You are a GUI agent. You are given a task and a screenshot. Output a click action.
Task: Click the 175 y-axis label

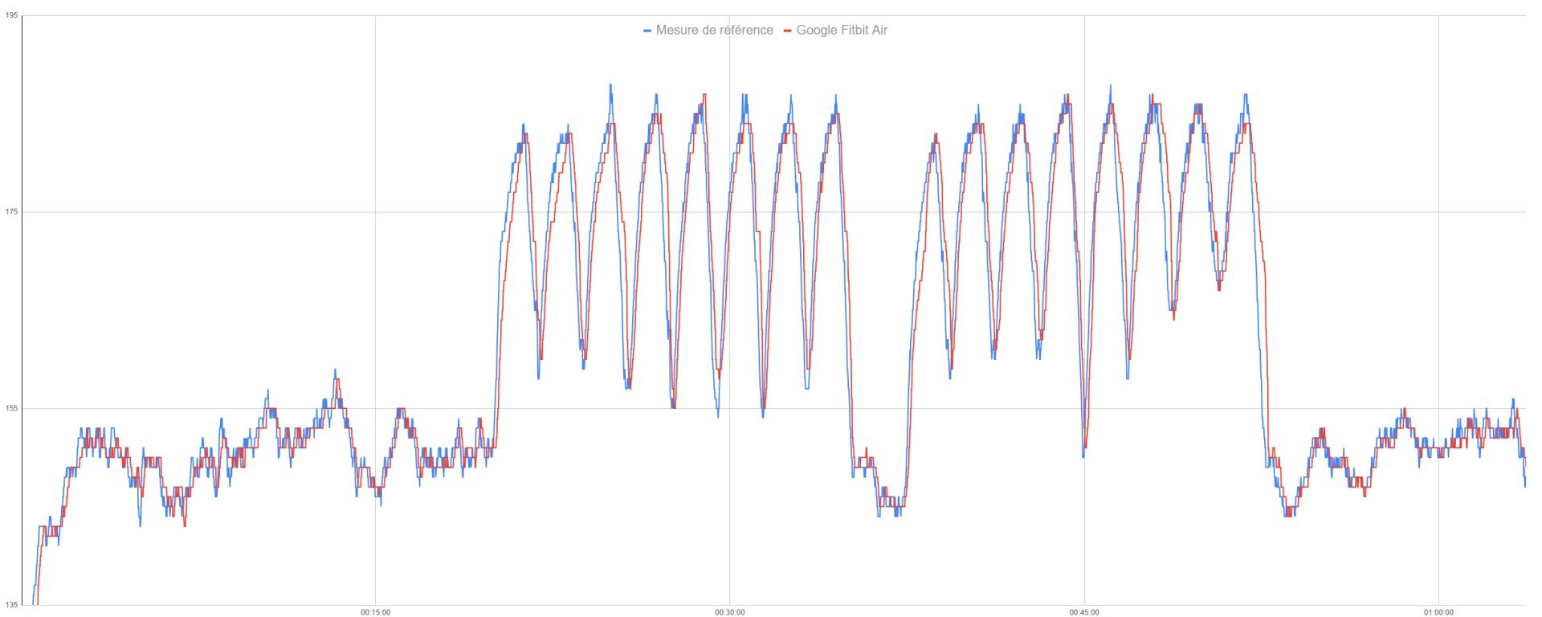(x=12, y=212)
